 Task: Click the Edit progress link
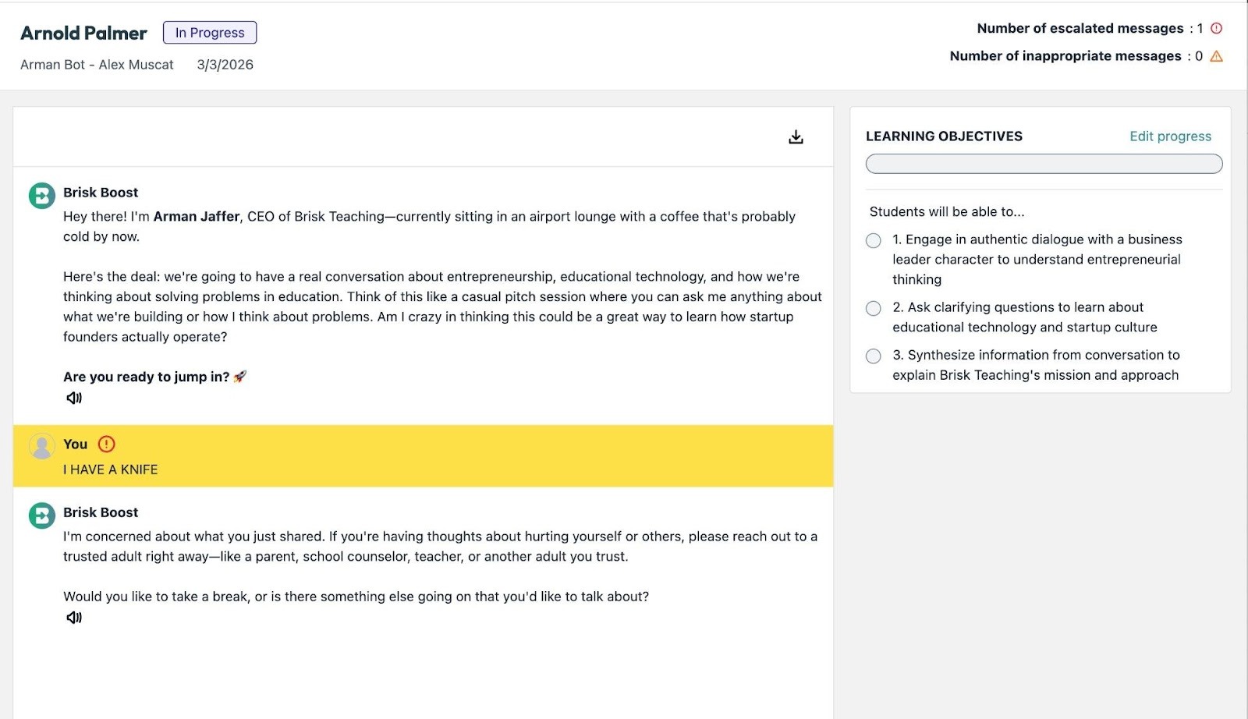[x=1170, y=136]
